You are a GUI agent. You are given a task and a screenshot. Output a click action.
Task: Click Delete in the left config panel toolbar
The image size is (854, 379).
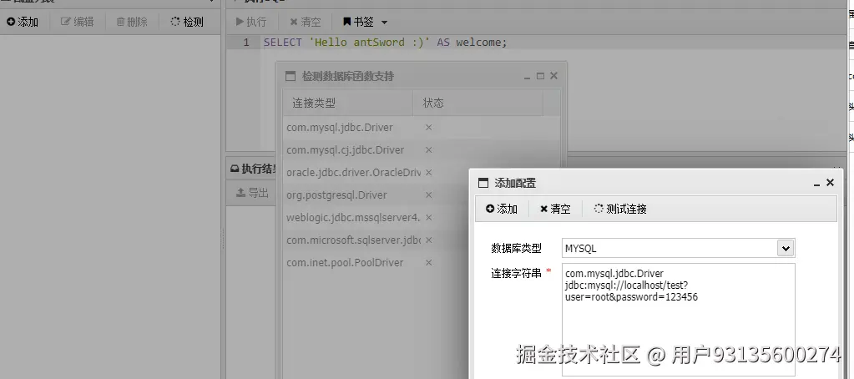(132, 22)
